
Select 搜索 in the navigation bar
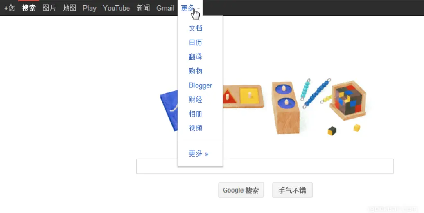(x=29, y=8)
